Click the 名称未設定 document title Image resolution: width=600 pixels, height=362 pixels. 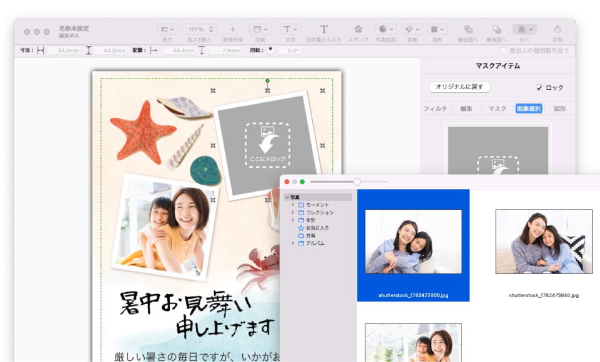pyautogui.click(x=74, y=28)
